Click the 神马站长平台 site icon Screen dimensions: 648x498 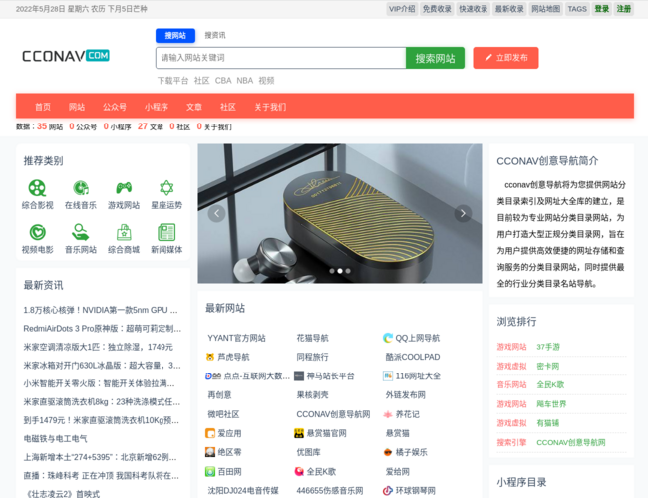coord(299,376)
